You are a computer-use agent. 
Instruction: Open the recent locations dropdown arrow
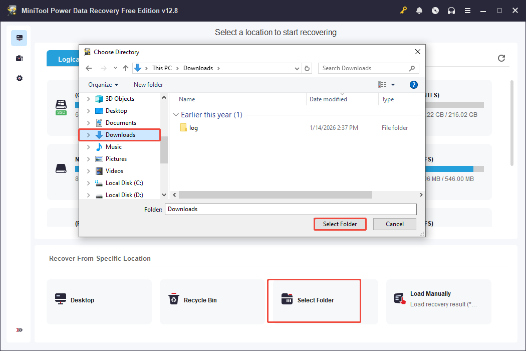[115, 68]
